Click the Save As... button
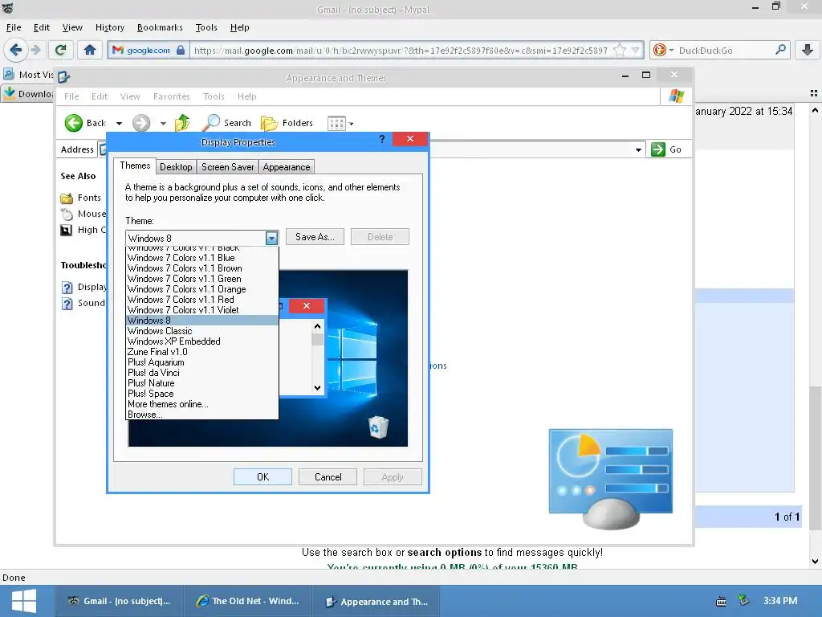 pos(315,237)
